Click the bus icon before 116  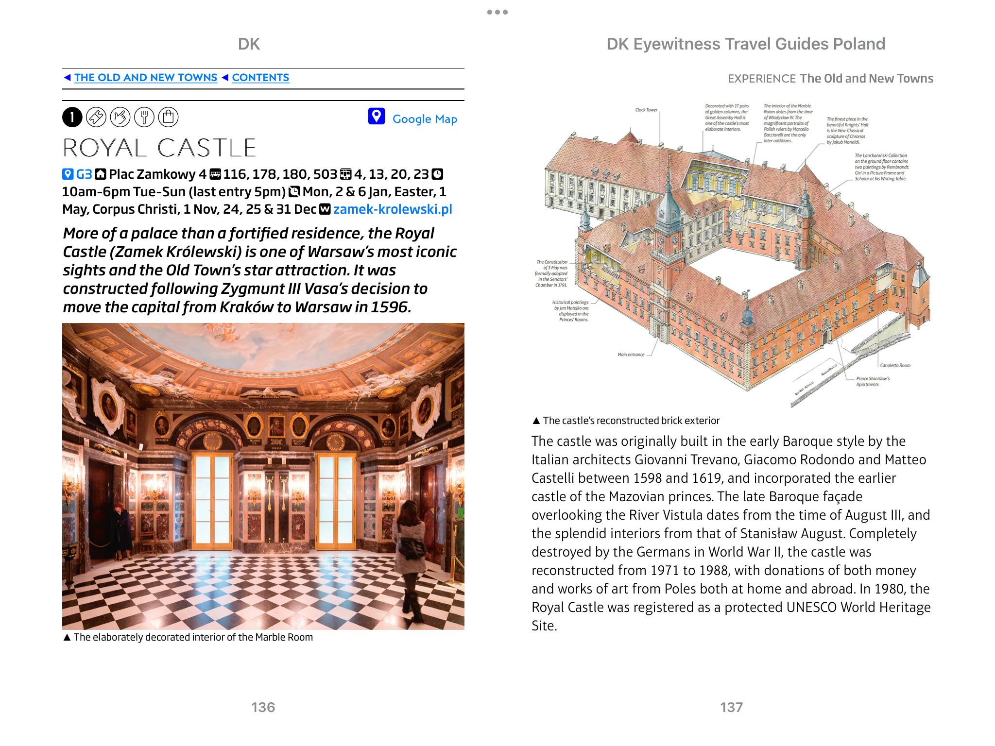coord(215,174)
